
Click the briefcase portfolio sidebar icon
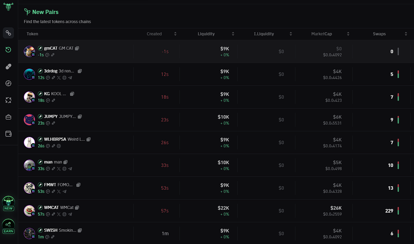pos(8,117)
